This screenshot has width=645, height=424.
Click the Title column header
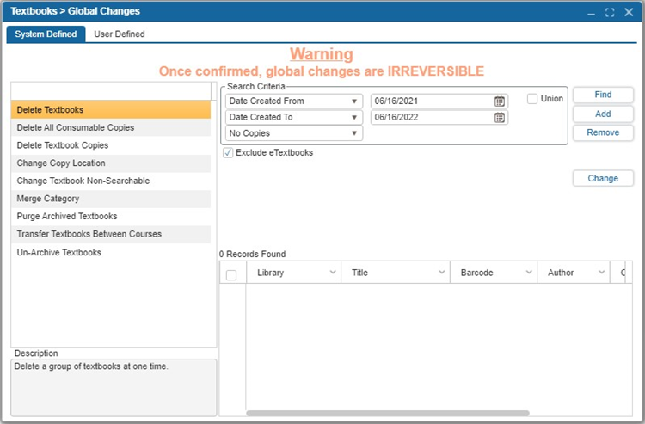pyautogui.click(x=396, y=273)
